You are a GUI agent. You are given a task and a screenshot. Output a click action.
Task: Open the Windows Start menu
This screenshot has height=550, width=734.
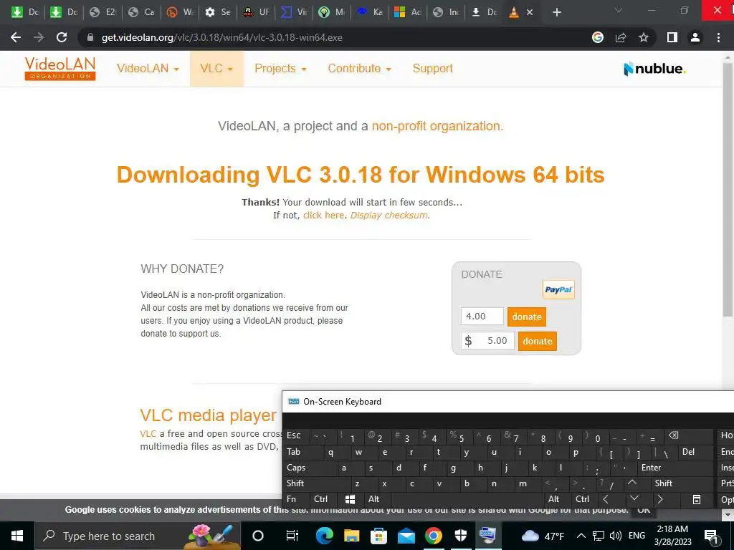pyautogui.click(x=17, y=536)
